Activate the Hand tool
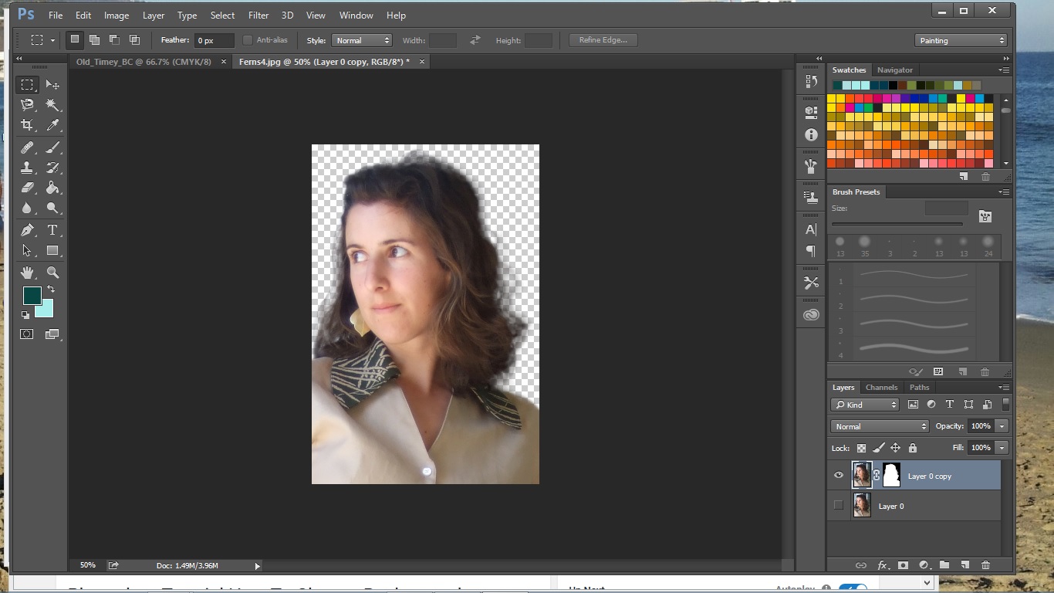1054x593 pixels. tap(27, 273)
